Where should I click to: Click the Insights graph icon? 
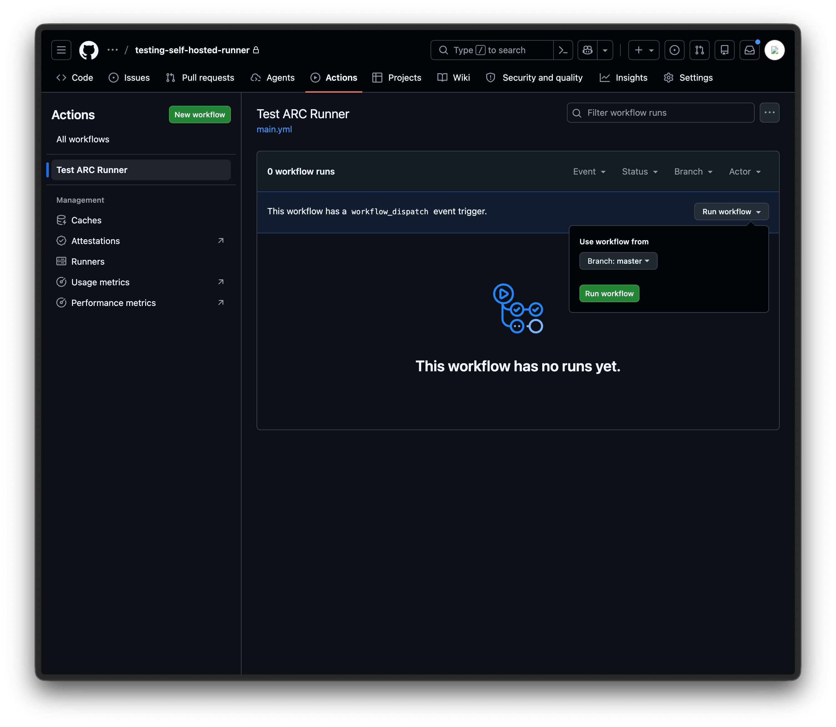tap(605, 78)
